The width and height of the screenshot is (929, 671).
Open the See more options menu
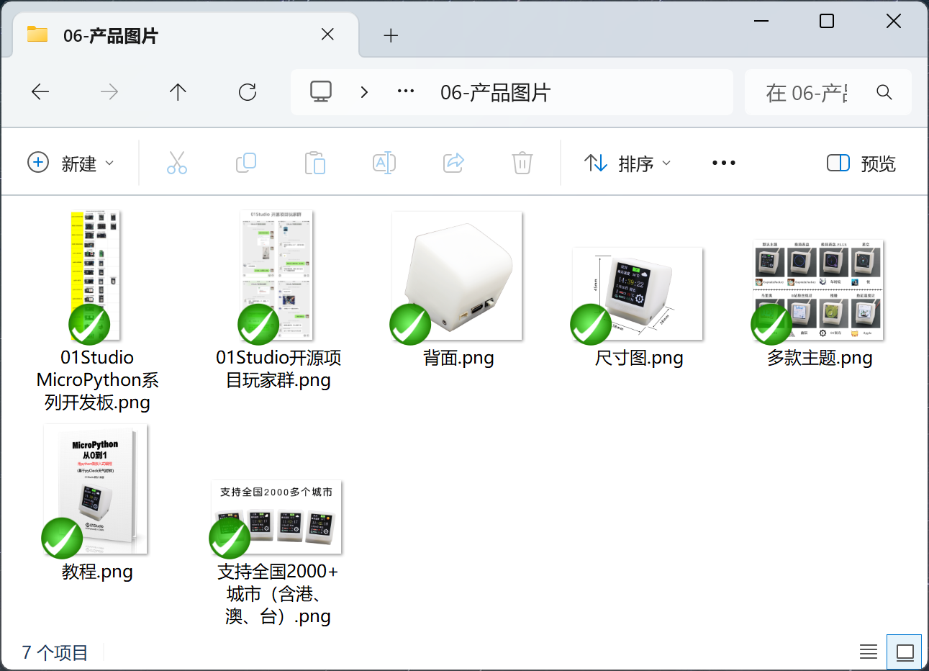coord(723,163)
